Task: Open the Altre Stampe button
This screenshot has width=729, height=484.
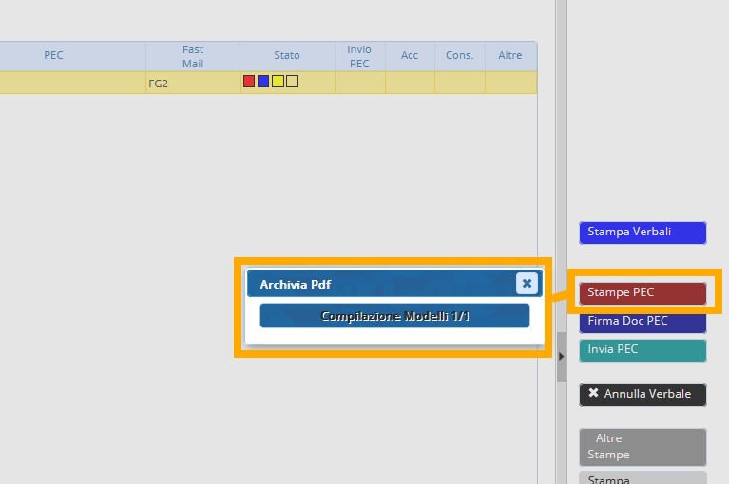Action: [x=643, y=447]
